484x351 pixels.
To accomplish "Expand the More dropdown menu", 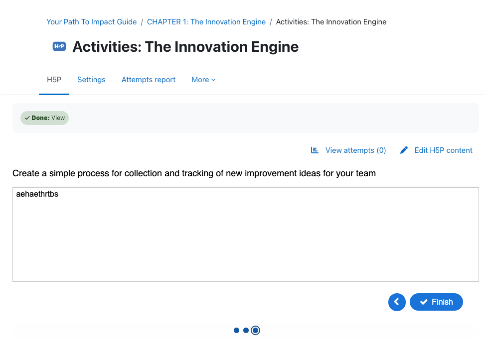I will (203, 80).
